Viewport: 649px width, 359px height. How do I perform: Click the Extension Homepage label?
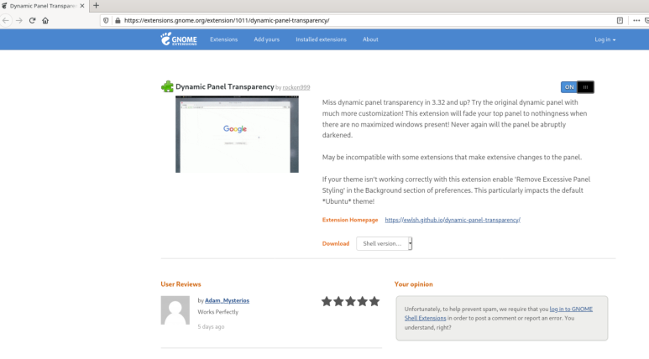(350, 220)
